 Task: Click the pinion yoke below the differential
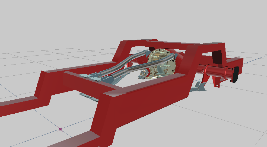click(x=144, y=74)
